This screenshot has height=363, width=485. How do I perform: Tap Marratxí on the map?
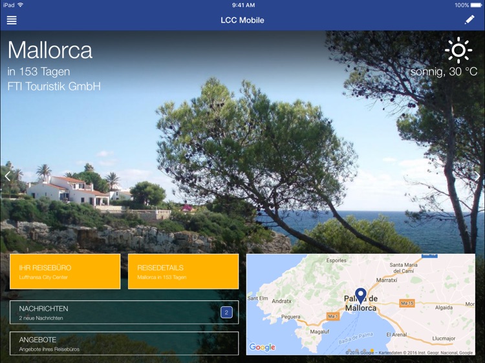tap(387, 280)
